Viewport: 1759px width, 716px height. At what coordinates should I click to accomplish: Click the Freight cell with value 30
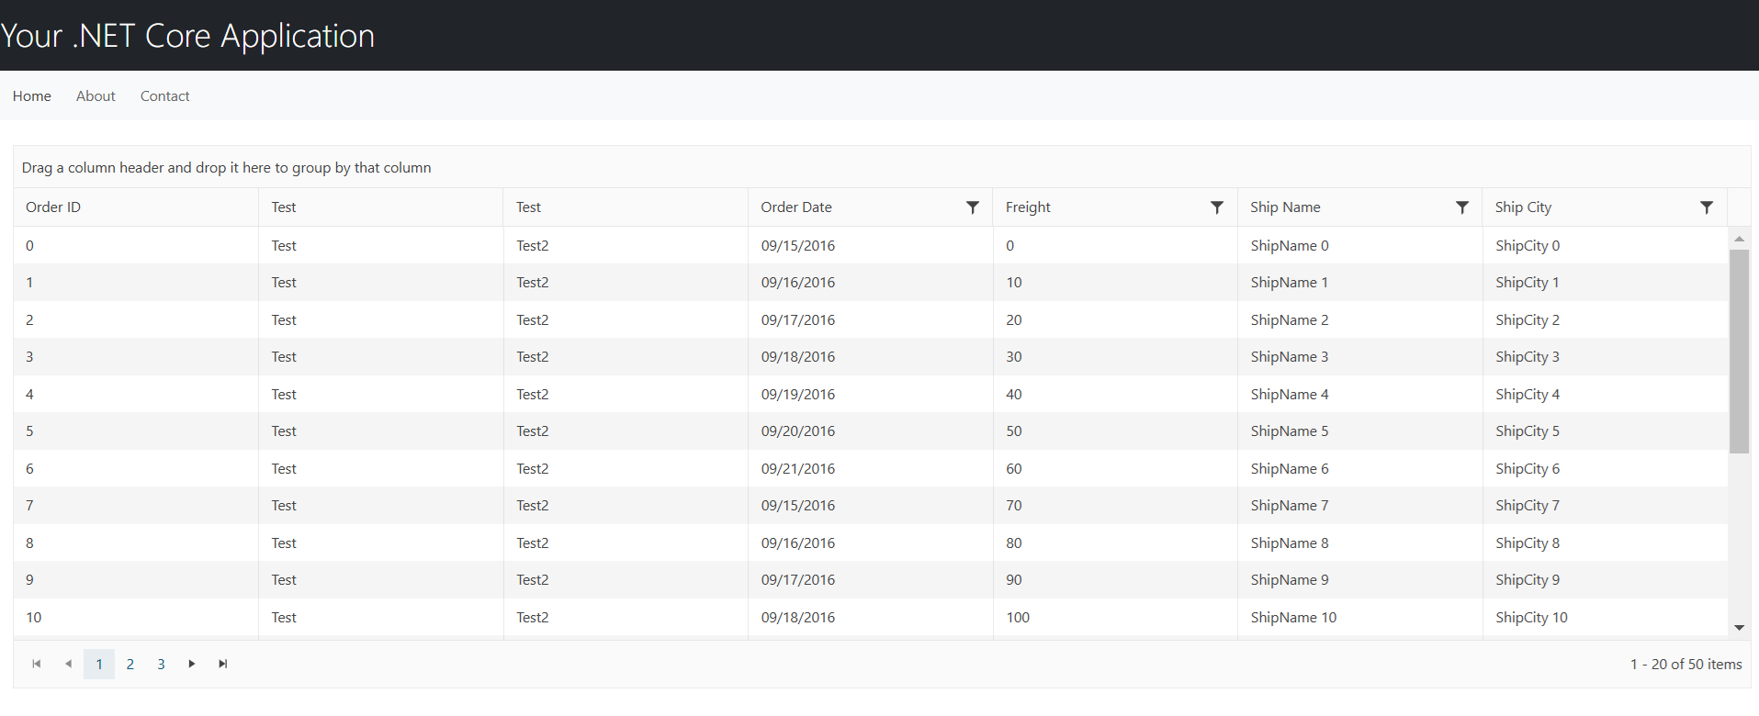point(1115,357)
